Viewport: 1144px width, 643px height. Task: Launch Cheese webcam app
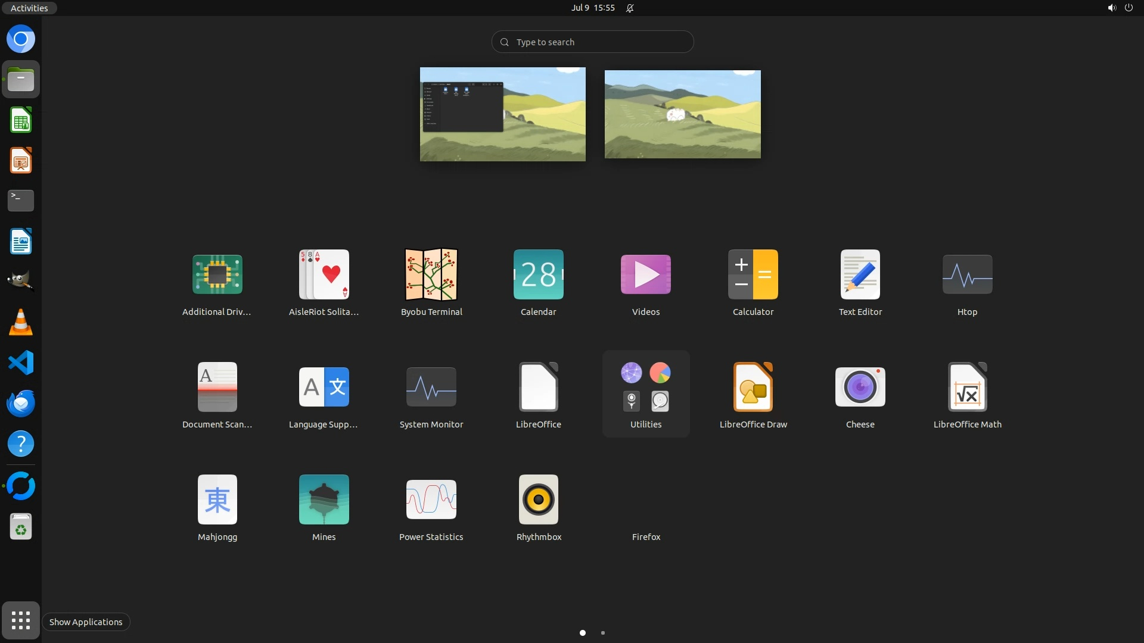click(x=860, y=388)
